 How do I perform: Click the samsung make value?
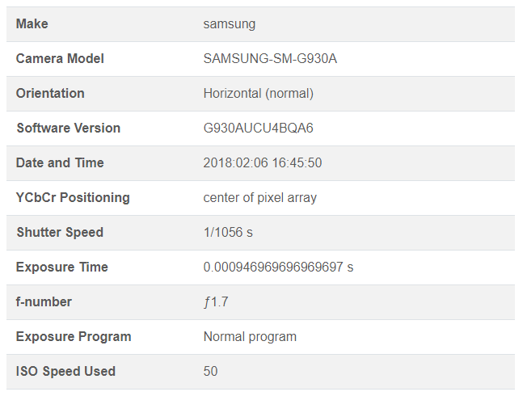[x=229, y=24]
